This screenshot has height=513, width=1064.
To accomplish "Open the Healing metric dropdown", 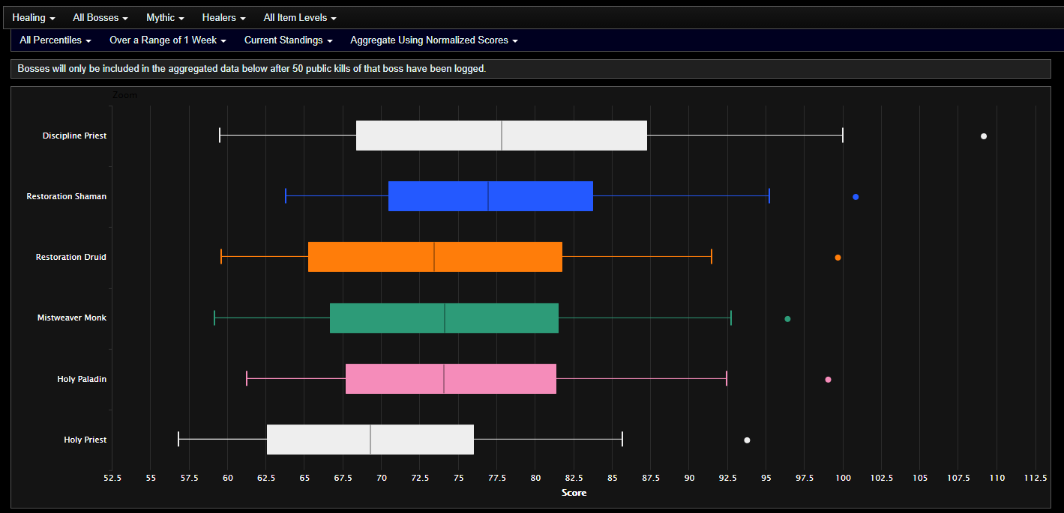I will pyautogui.click(x=33, y=17).
